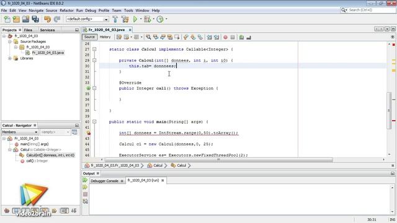Click the Redo toolbar icon
Image resolution: width=397 pixels, height=223 pixels.
(56, 19)
